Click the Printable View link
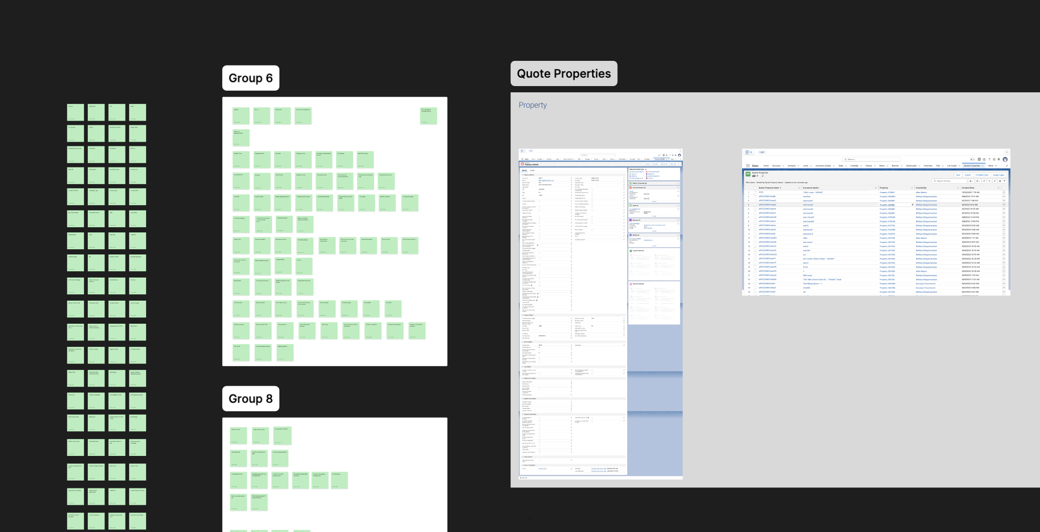 (981, 175)
